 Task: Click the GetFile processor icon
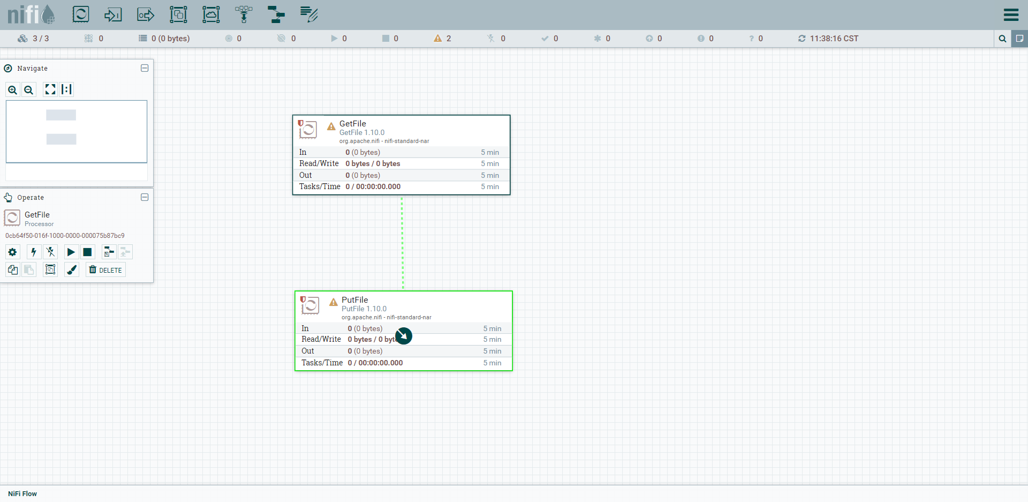pos(308,129)
